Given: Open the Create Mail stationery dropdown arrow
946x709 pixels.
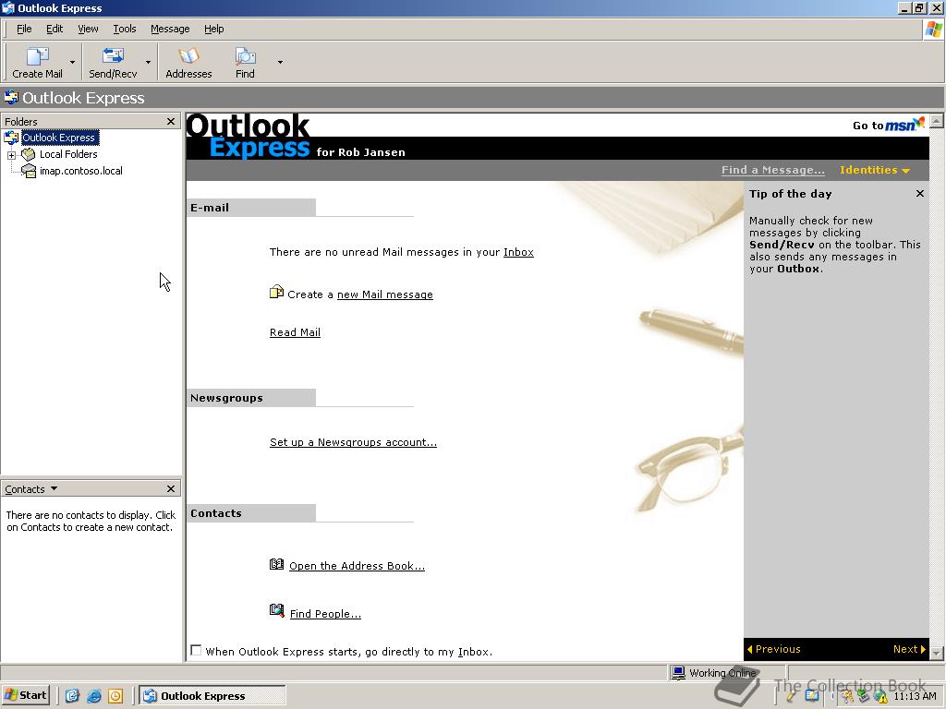Looking at the screenshot, I should coord(72,62).
